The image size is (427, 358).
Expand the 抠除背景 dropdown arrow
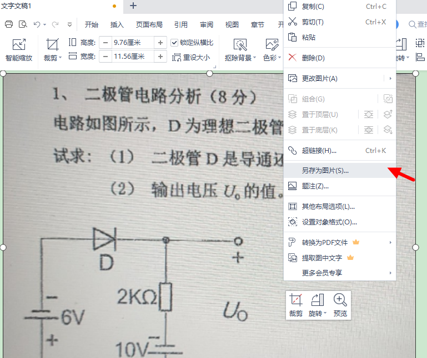[x=255, y=57]
